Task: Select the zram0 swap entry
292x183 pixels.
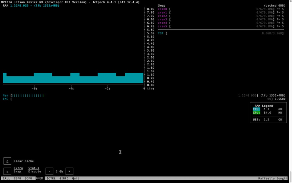Action: click(162, 9)
